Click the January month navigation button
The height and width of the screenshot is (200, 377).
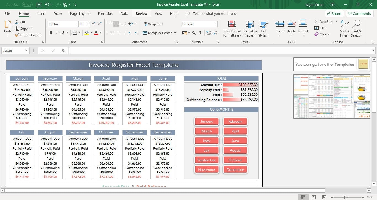[x=206, y=121]
